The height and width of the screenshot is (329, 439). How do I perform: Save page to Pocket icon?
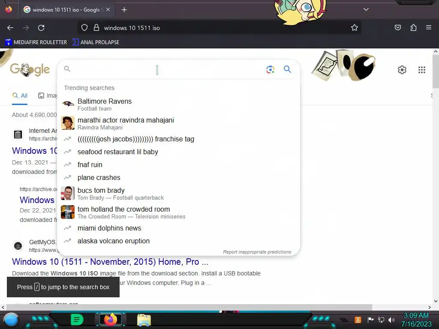pyautogui.click(x=397, y=27)
